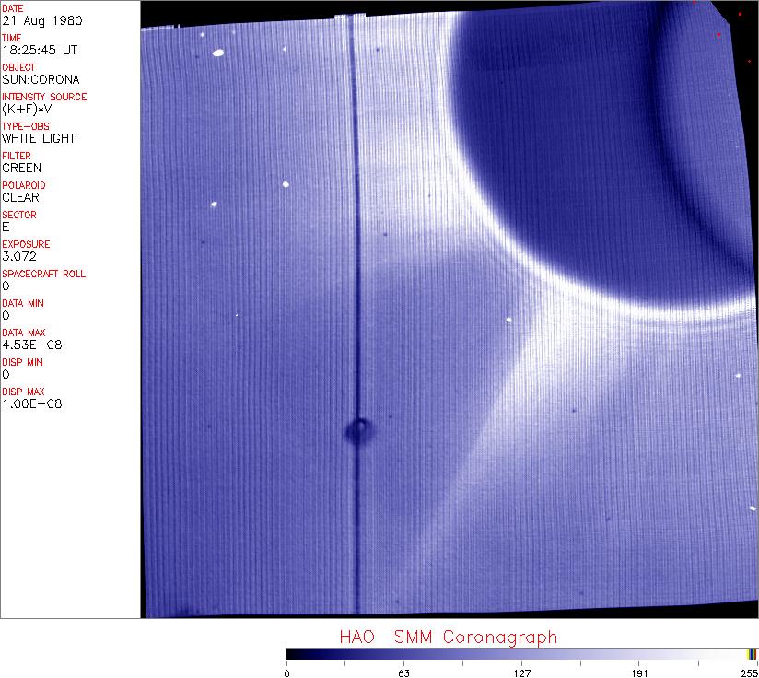The width and height of the screenshot is (759, 678).
Task: Click the 'SPACECRAFT ROLL' label
Action: pos(43,274)
